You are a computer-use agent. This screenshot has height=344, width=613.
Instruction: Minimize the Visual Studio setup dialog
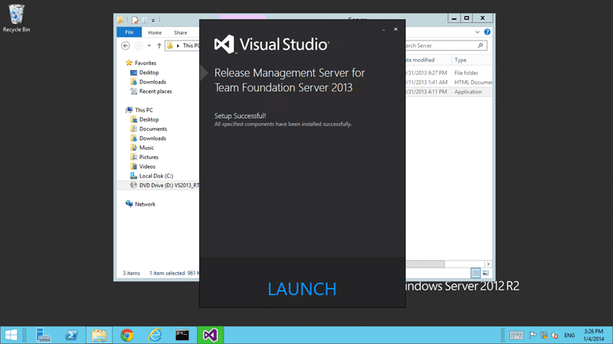(x=384, y=30)
